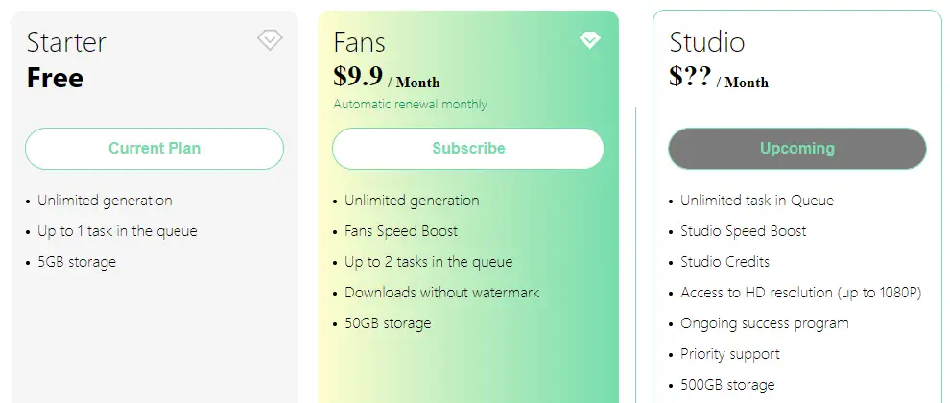This screenshot has height=403, width=950.
Task: Select the Studio plan heading
Action: coord(707,42)
